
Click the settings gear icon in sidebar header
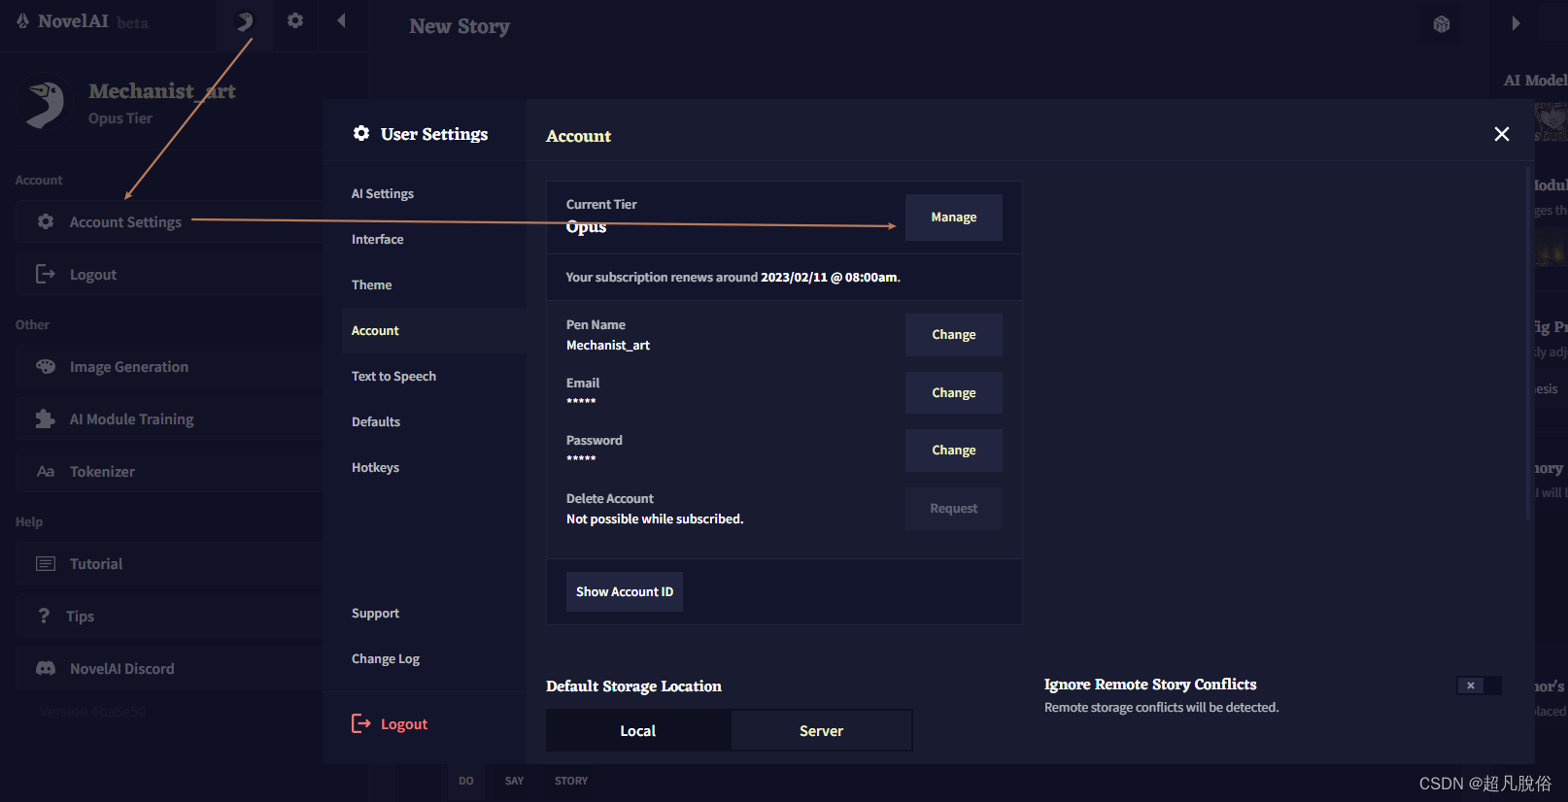point(295,20)
